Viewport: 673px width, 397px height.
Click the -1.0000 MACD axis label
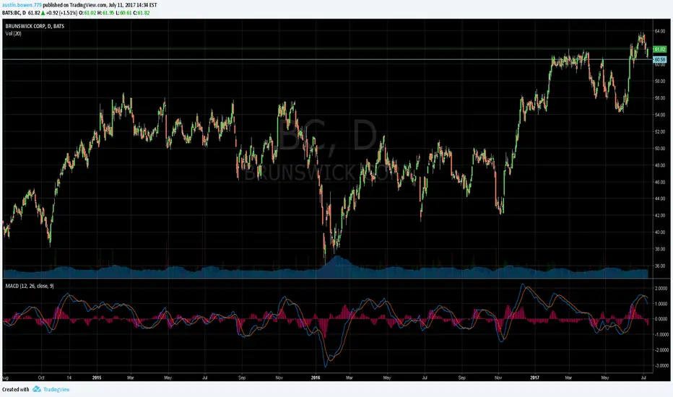[x=660, y=335]
